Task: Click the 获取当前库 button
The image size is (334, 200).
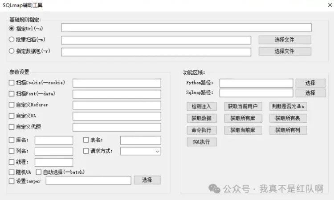Action: [x=243, y=130]
